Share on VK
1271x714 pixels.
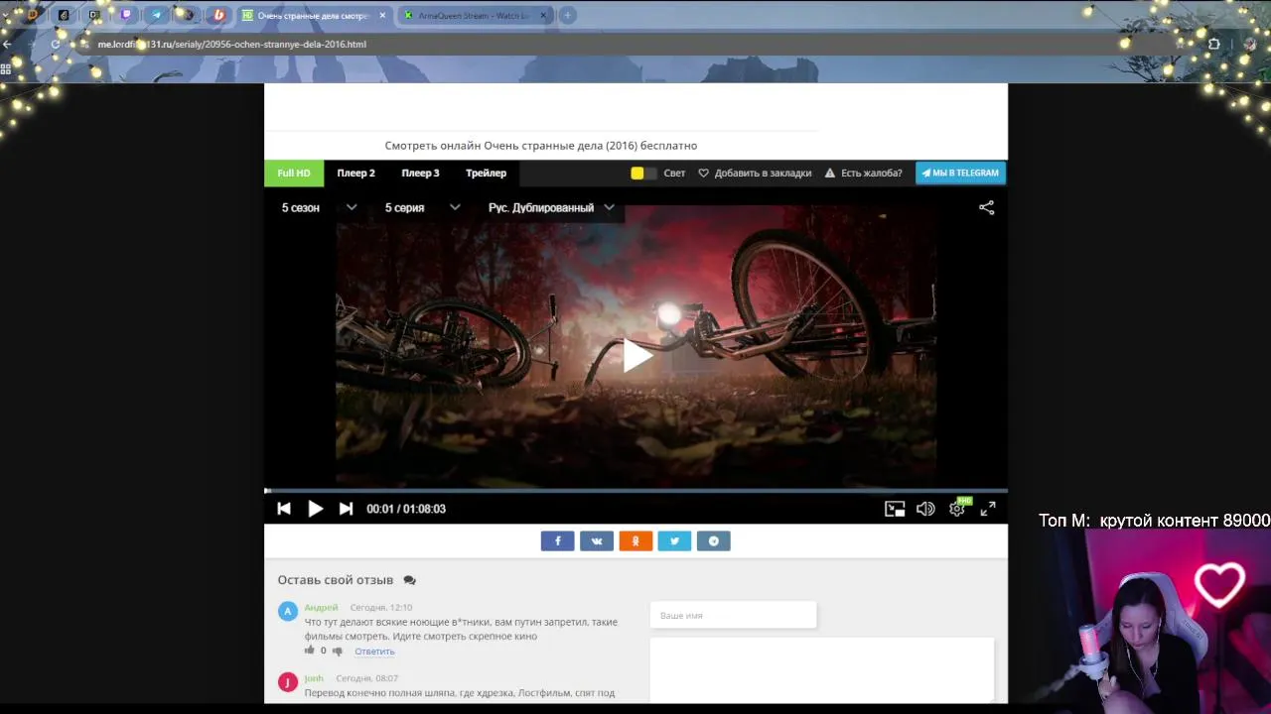596,540
